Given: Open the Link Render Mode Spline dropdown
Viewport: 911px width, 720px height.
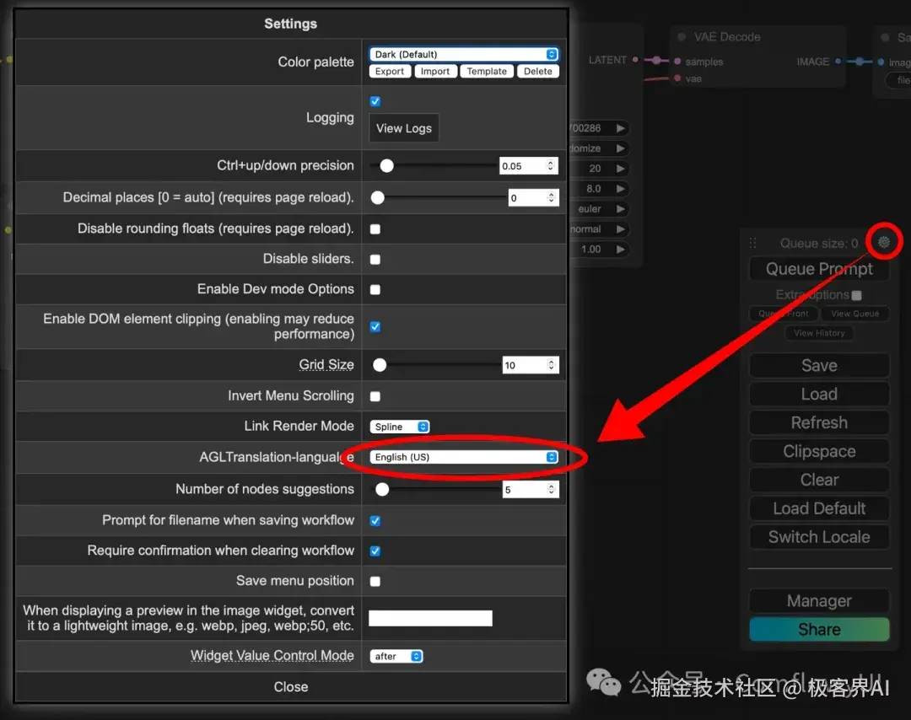Looking at the screenshot, I should pyautogui.click(x=400, y=427).
